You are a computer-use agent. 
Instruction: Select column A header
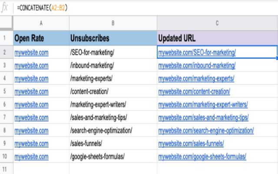click(41, 23)
